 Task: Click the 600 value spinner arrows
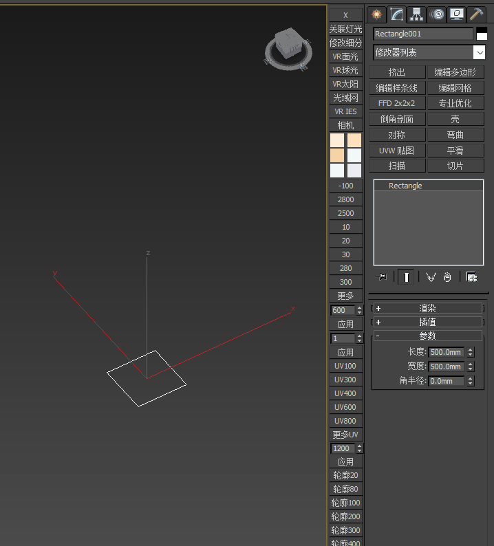359,310
